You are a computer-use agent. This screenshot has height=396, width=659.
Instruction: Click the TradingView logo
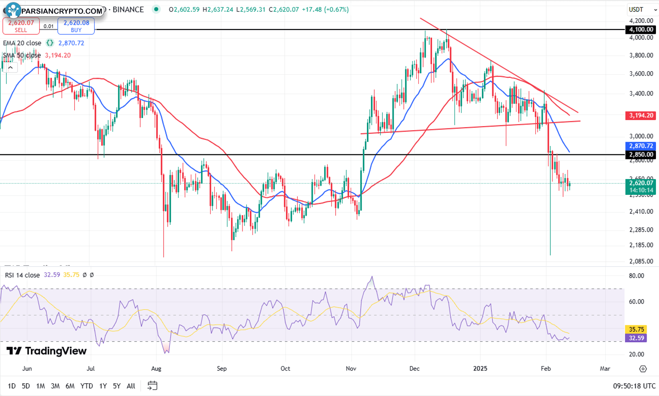[47, 351]
